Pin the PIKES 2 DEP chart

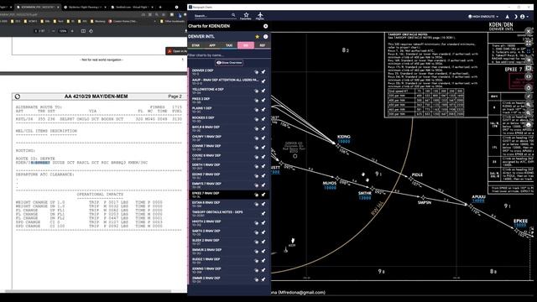click(x=263, y=101)
